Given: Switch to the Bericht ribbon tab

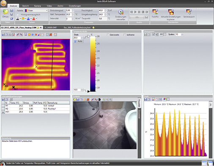Looking at the screenshot, I should (x=25, y=6).
